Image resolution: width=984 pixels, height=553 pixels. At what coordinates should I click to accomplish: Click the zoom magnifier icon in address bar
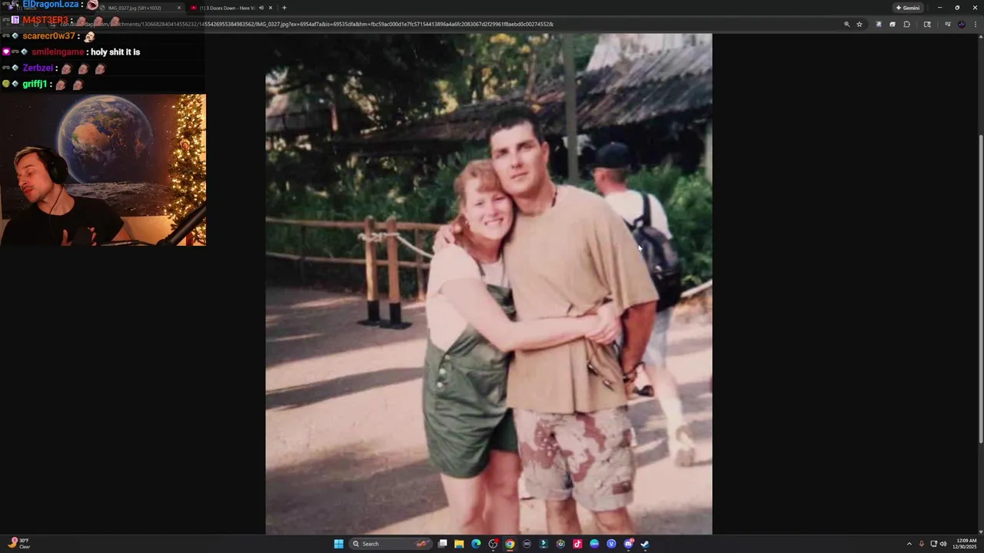pyautogui.click(x=847, y=24)
